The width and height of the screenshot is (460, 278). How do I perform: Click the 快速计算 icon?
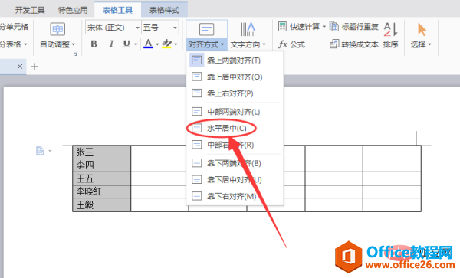pyautogui.click(x=282, y=26)
